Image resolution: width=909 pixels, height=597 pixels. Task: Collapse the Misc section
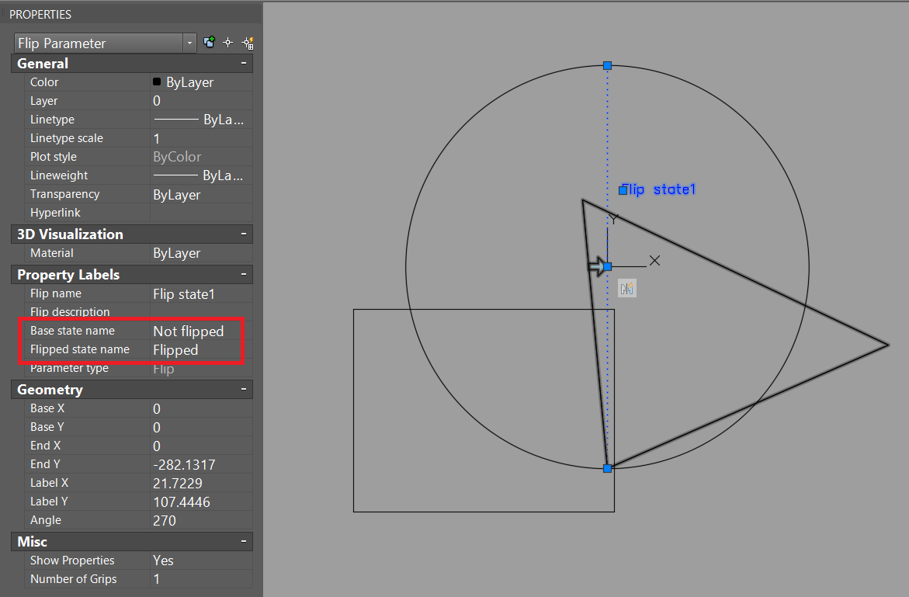pyautogui.click(x=245, y=541)
